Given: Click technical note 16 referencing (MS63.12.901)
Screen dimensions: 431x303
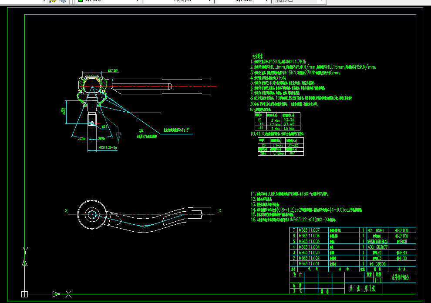Looking at the screenshot, I should (293, 220).
